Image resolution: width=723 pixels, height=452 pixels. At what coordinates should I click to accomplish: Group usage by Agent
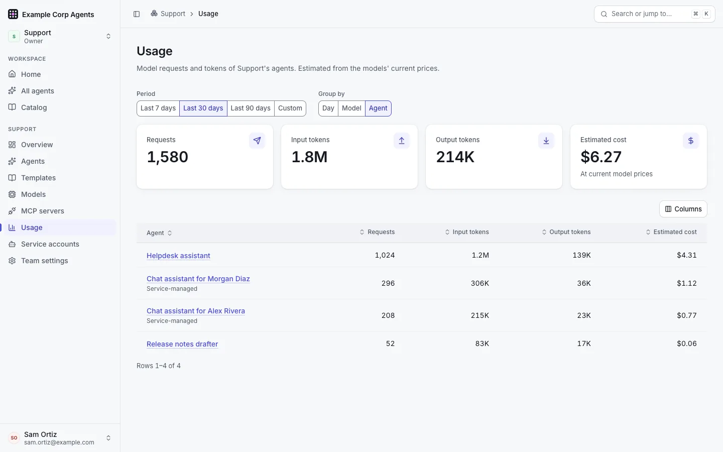coord(378,108)
